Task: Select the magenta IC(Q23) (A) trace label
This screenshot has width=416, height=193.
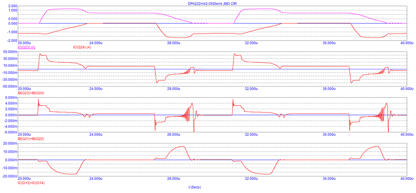Action: (x=27, y=47)
